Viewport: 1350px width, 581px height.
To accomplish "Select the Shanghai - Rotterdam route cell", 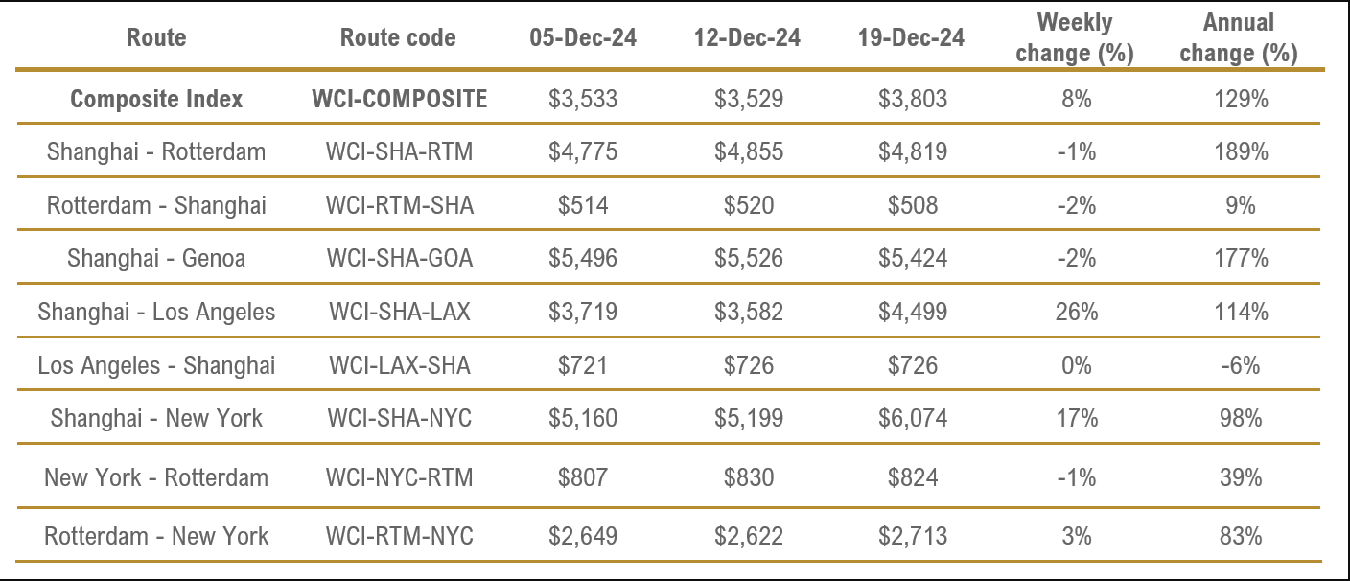I will click(x=156, y=151).
